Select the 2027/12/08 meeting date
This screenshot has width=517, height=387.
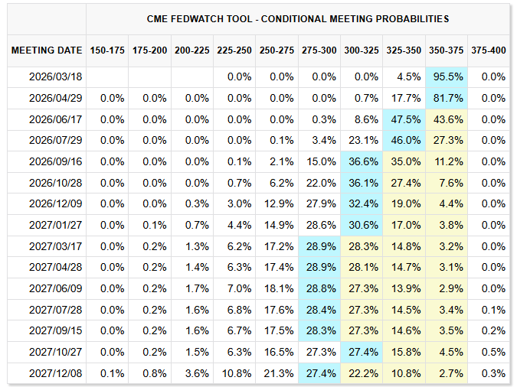pyautogui.click(x=56, y=373)
